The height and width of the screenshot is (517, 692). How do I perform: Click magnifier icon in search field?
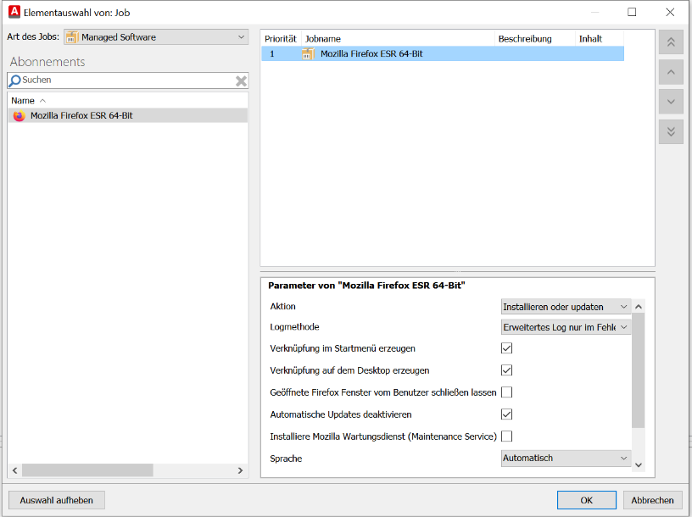tap(14, 81)
